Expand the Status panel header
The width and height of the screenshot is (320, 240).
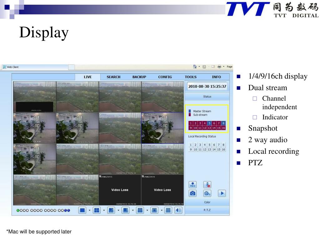[x=207, y=97]
